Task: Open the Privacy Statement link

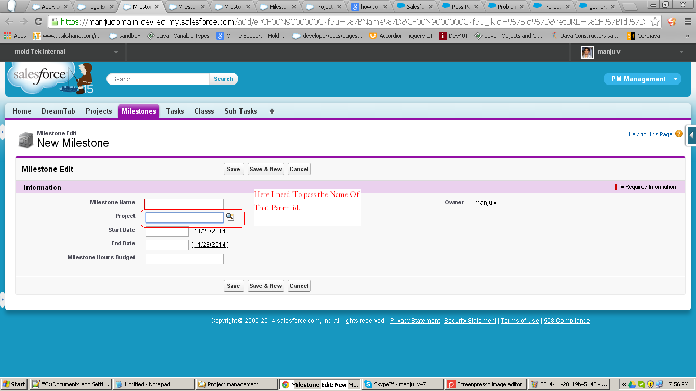Action: pyautogui.click(x=415, y=321)
